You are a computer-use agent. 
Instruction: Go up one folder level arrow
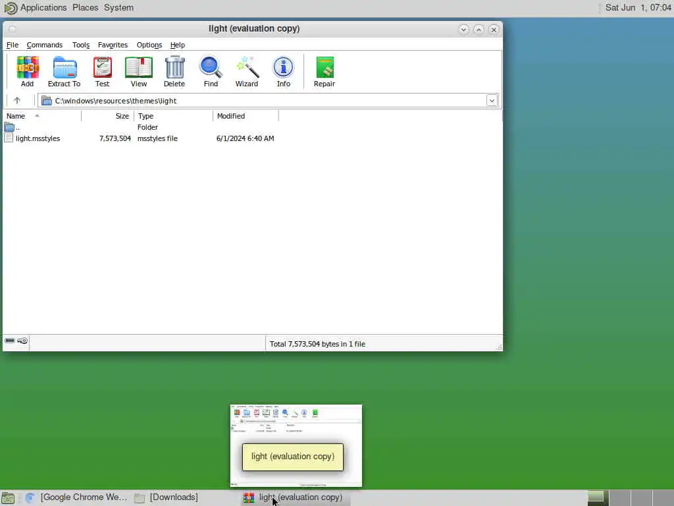17,100
